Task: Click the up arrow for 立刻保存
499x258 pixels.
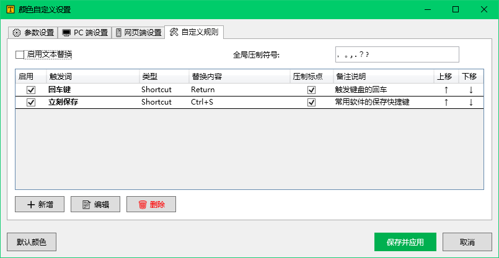Action: (446, 102)
